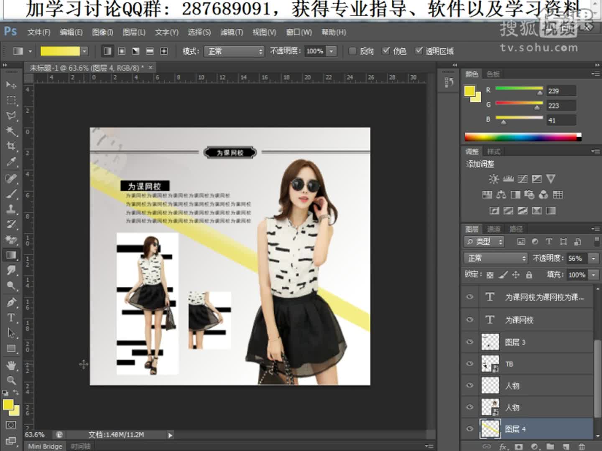Switch to the 路径 paths tab
602x451 pixels.
pos(516,229)
